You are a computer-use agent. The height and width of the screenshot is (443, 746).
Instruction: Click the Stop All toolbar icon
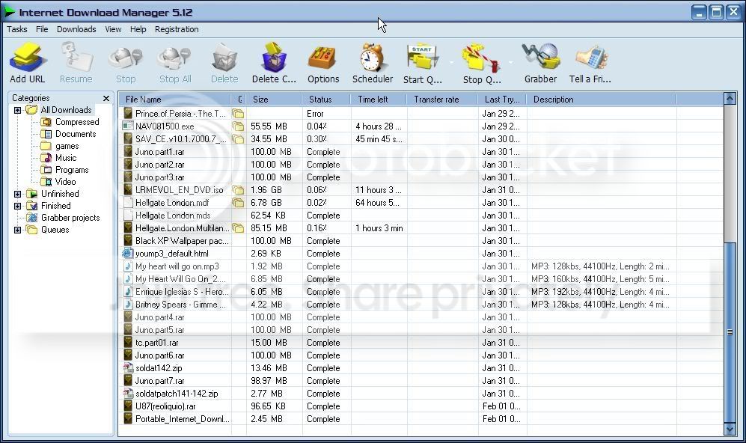click(174, 58)
